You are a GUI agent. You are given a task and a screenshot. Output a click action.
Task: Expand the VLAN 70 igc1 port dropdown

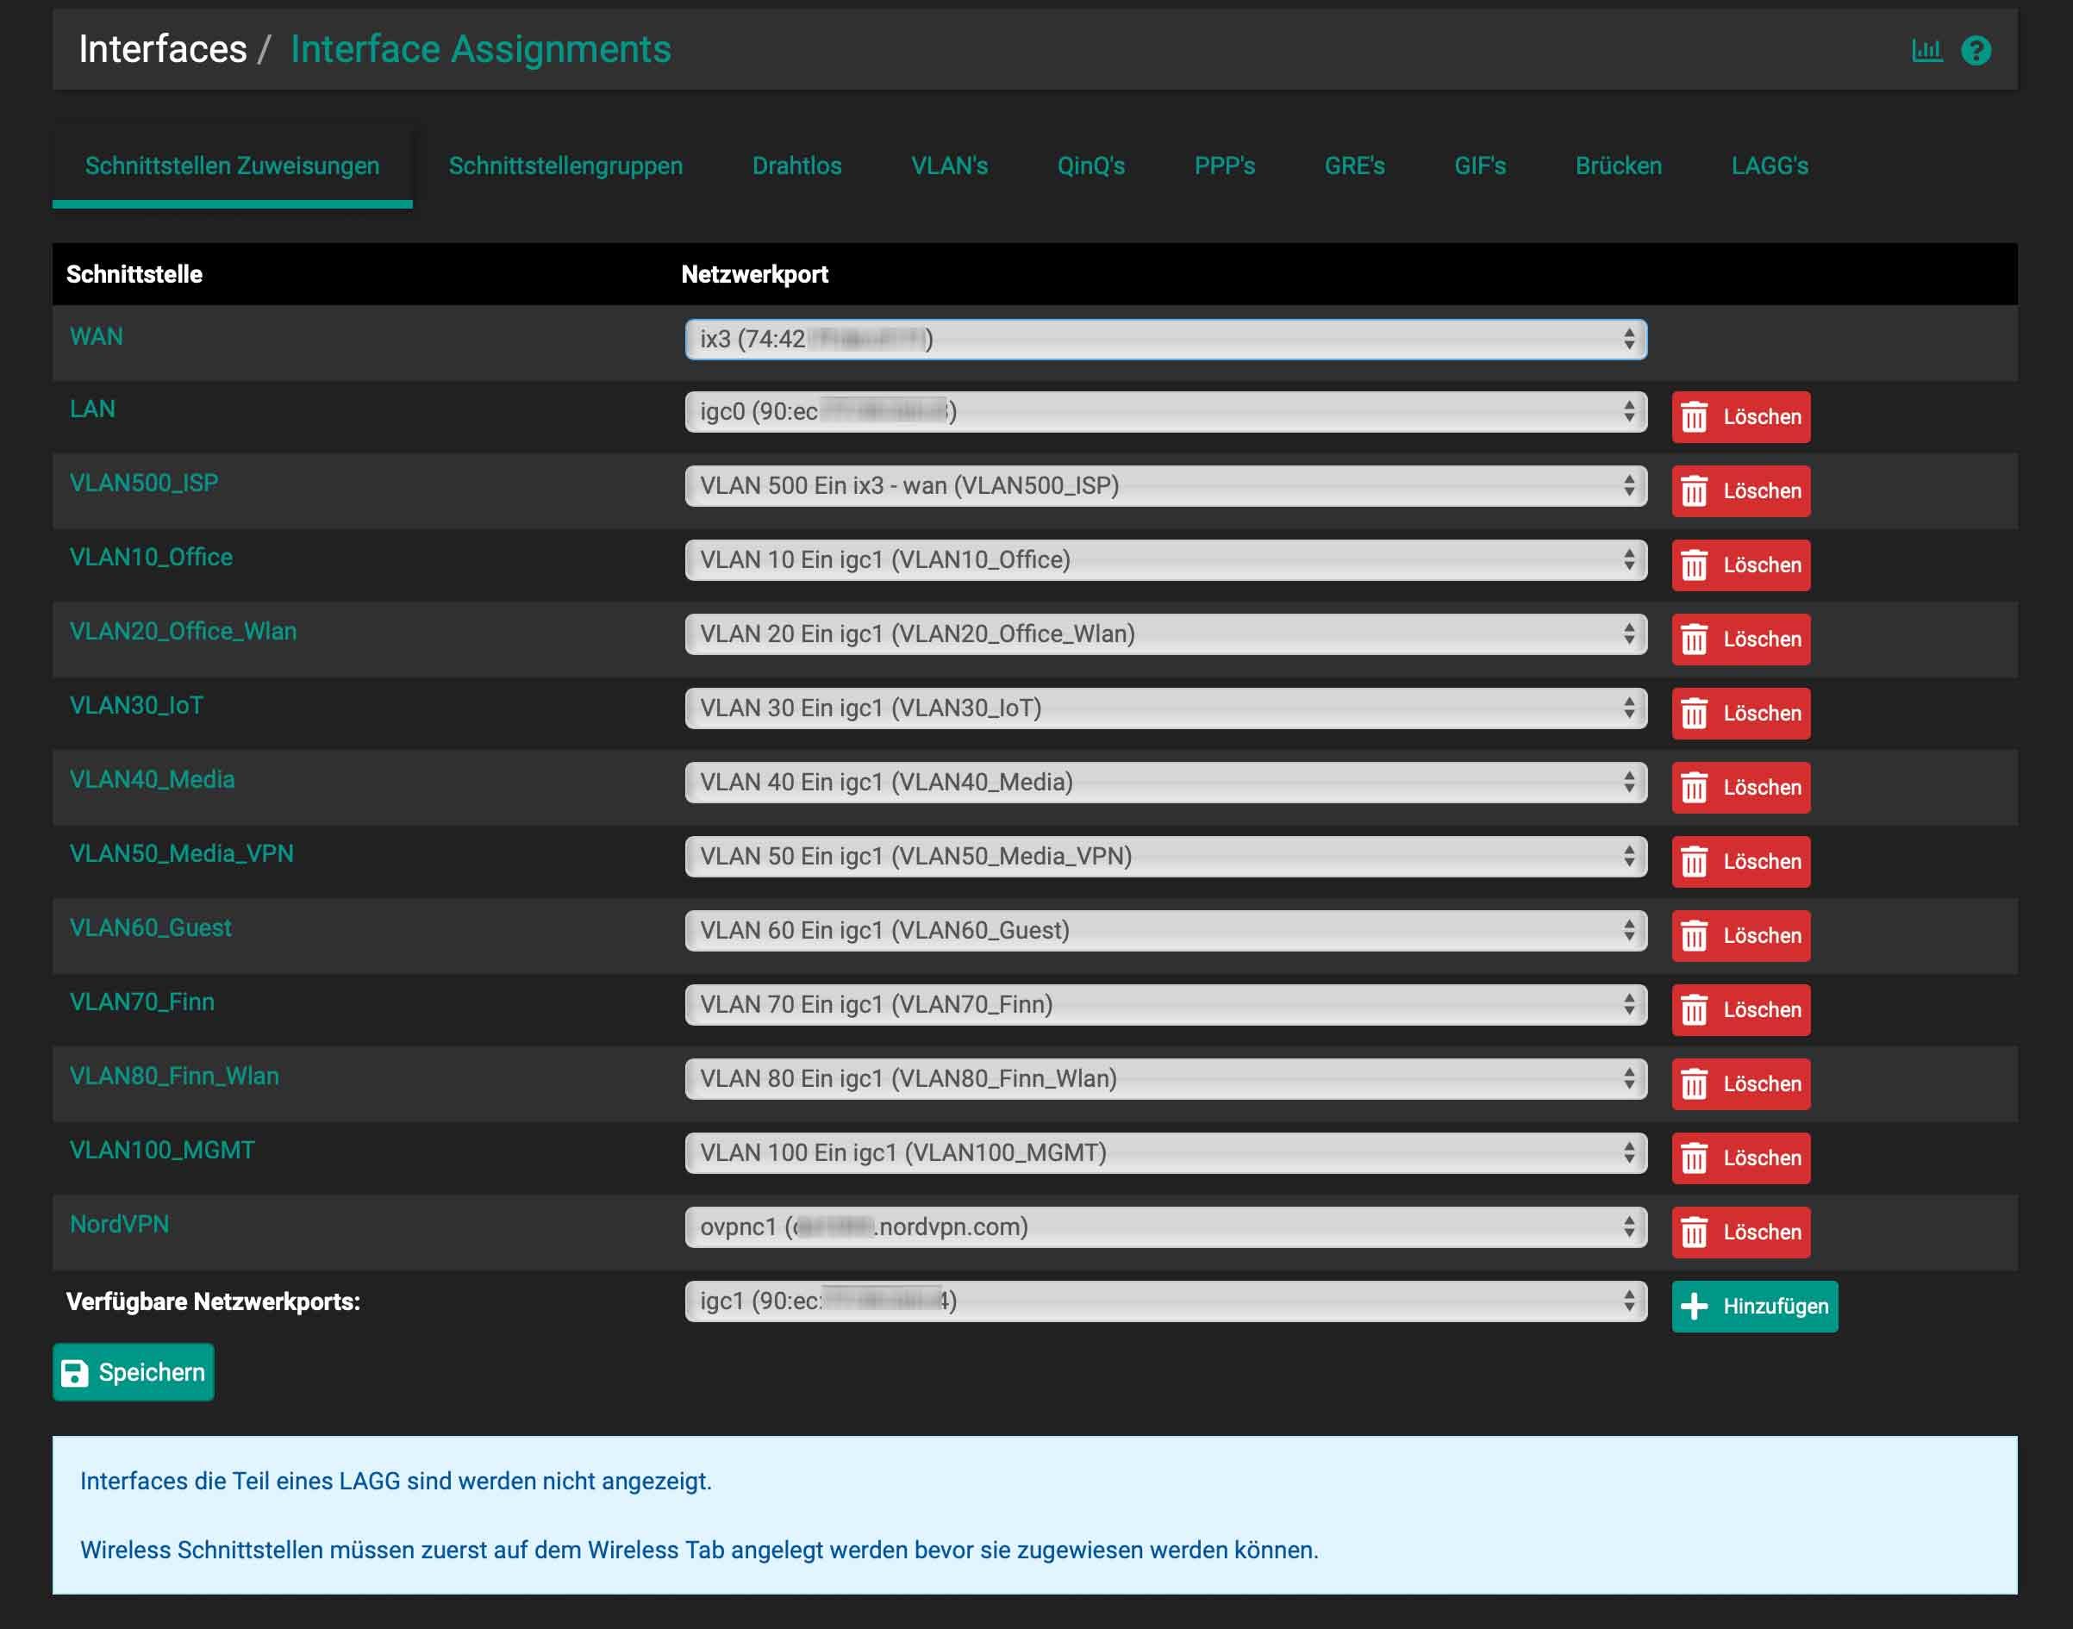(x=1165, y=1004)
